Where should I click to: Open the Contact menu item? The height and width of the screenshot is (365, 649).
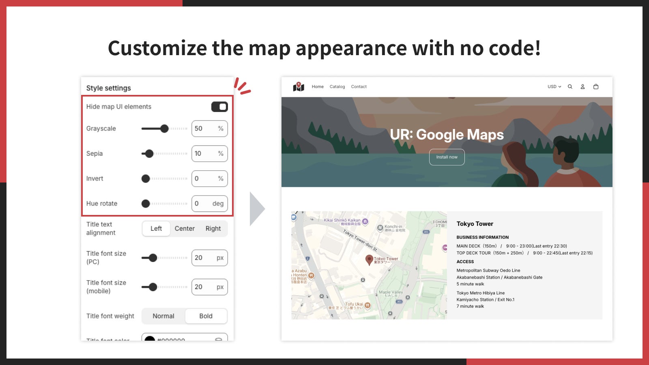[x=359, y=87]
